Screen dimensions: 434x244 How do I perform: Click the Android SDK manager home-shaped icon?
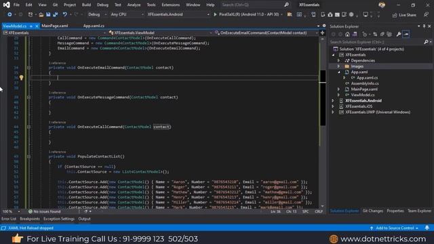point(330,14)
